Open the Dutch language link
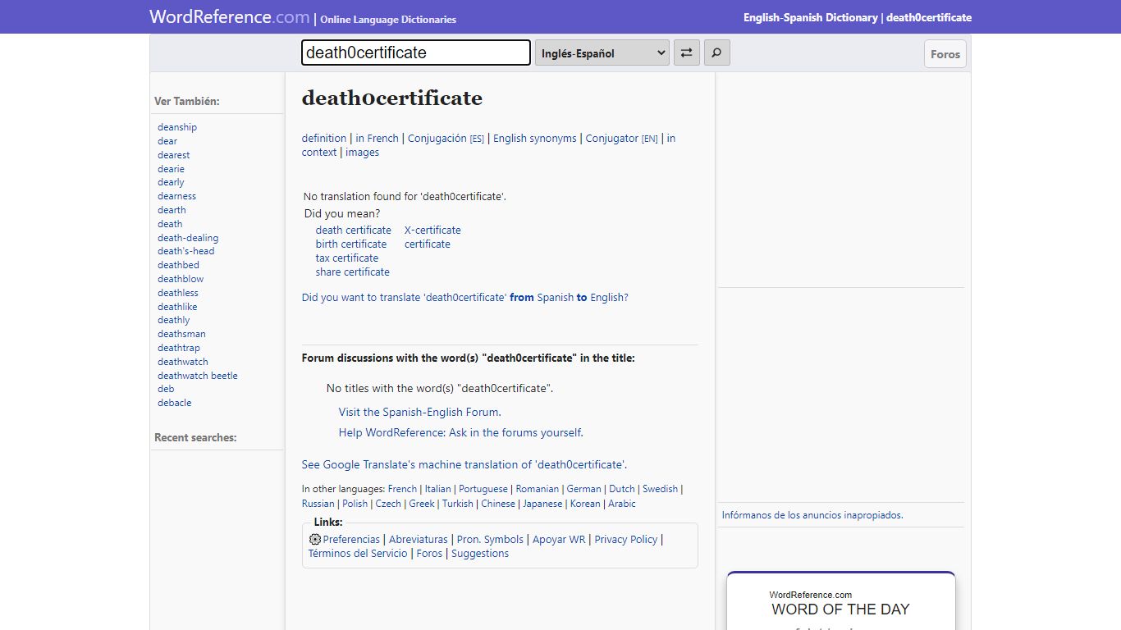 [622, 488]
